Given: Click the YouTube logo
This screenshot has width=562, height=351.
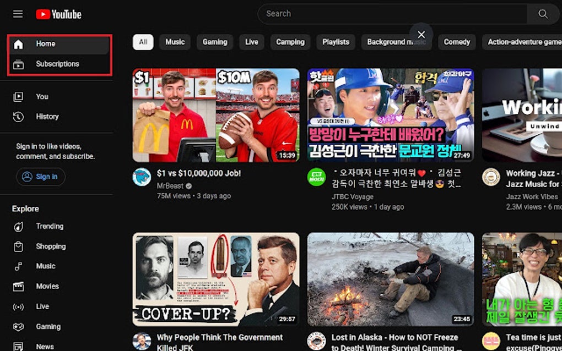Looking at the screenshot, I should click(58, 14).
